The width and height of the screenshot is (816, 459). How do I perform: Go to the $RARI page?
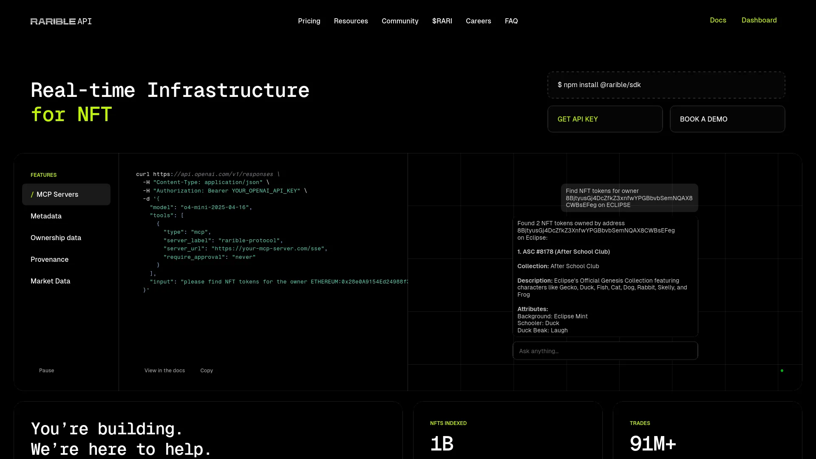click(x=442, y=21)
